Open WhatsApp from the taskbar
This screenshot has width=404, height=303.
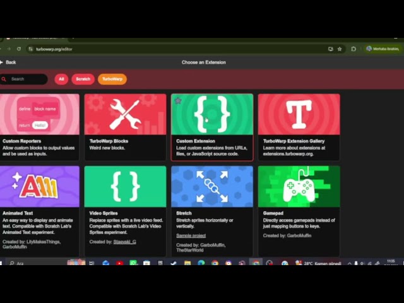(x=133, y=263)
